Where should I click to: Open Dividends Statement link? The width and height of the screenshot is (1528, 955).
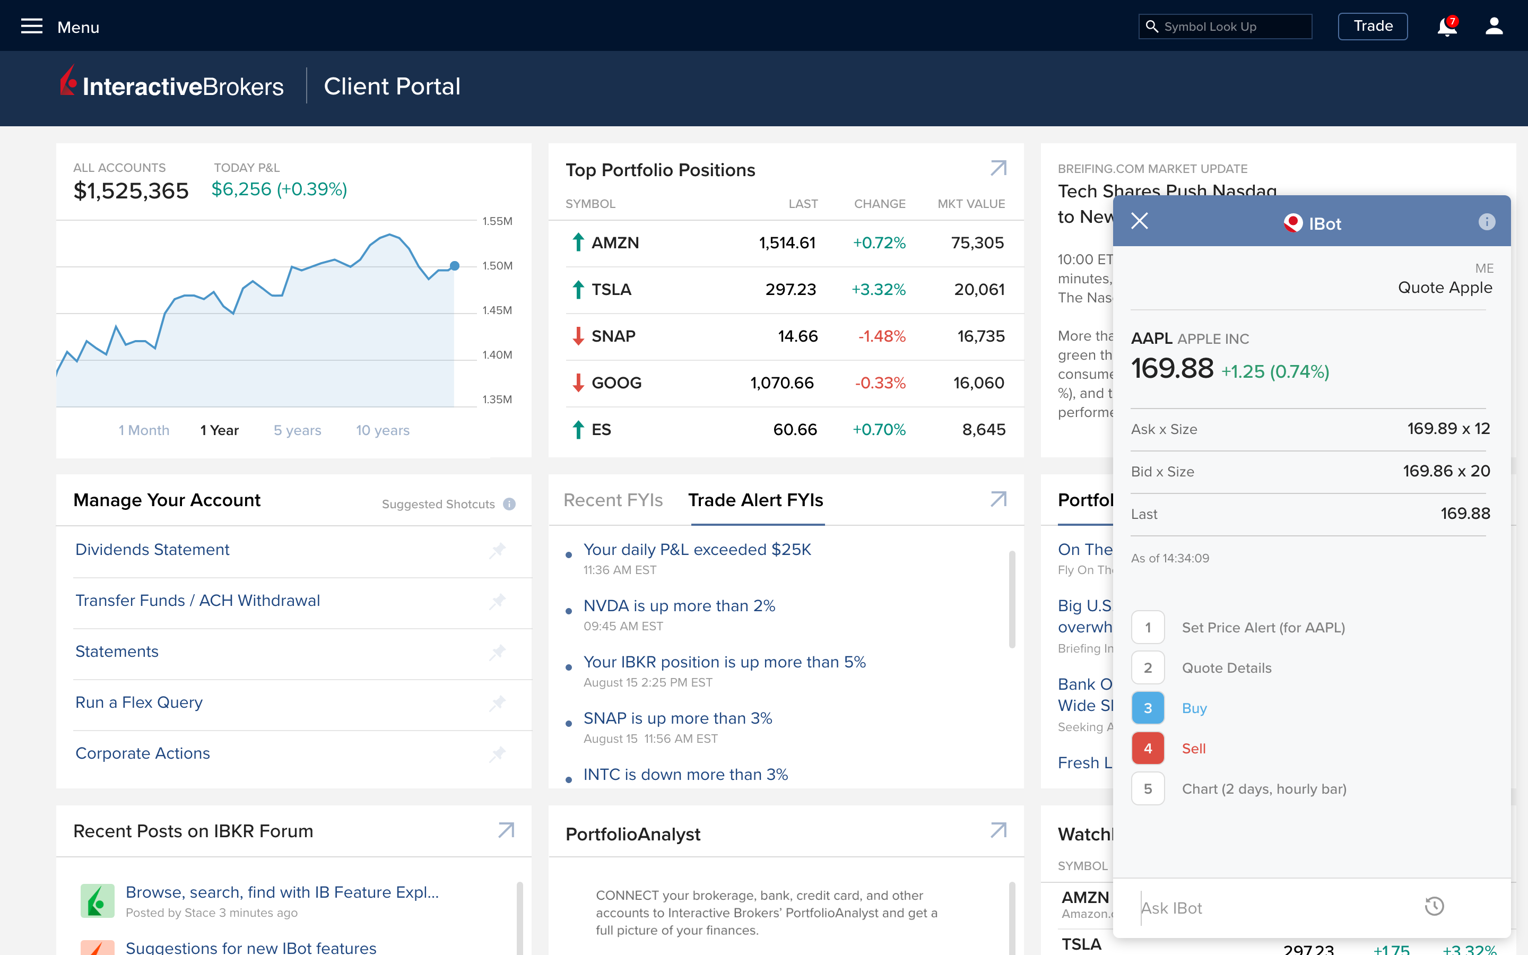click(151, 549)
